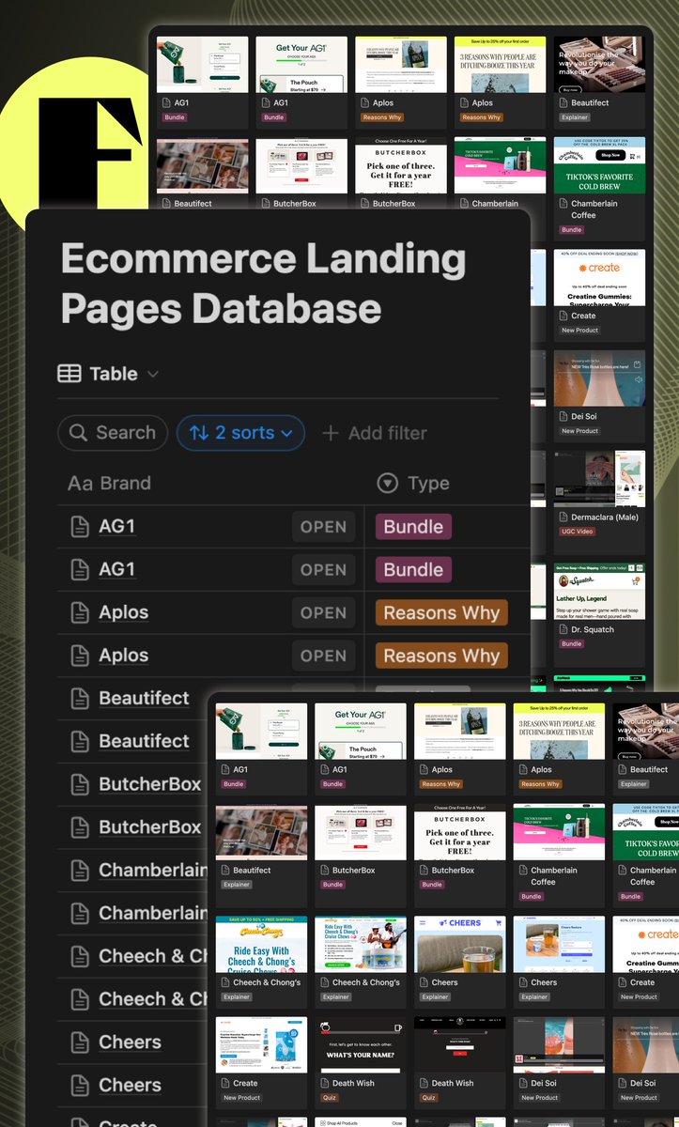
Task: Select the Bundle tag under Dr. Squatch
Action: [x=571, y=644]
